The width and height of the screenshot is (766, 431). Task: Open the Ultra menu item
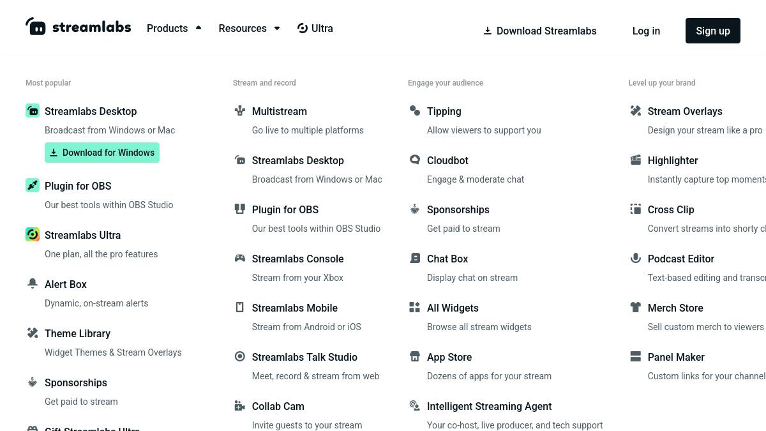pos(315,28)
